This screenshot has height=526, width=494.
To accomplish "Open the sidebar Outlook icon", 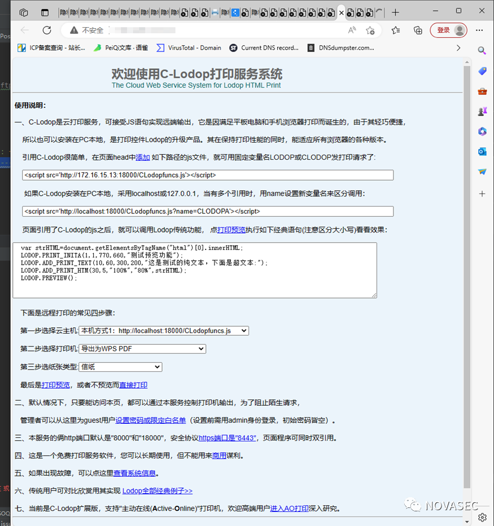I will pyautogui.click(x=482, y=152).
